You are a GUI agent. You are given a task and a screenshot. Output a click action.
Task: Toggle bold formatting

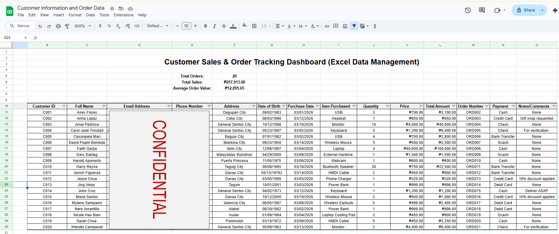tap(206, 26)
